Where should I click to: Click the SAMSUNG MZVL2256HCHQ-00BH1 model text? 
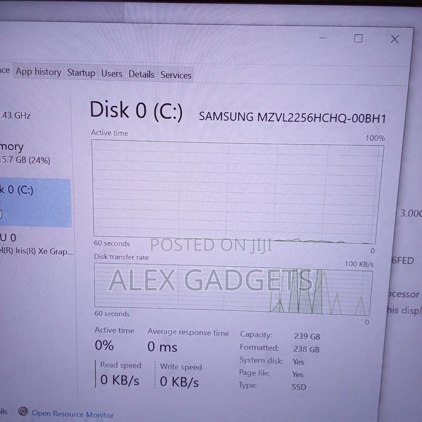(x=292, y=117)
